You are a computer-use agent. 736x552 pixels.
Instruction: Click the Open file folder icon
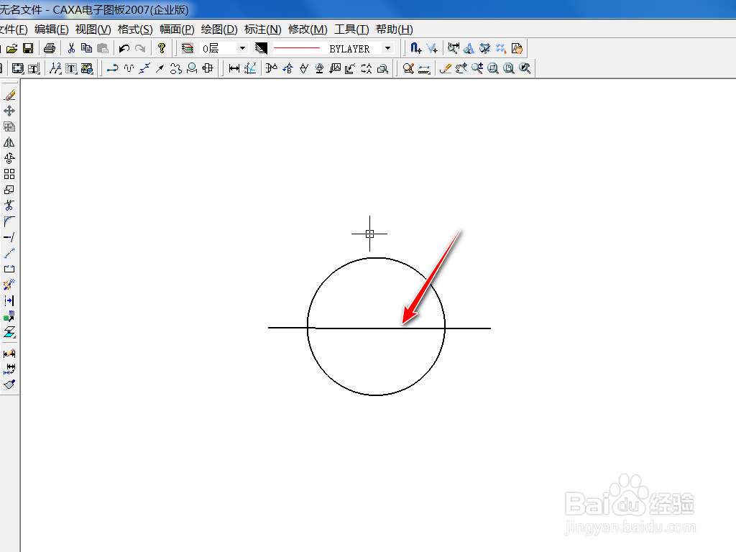tap(12, 48)
